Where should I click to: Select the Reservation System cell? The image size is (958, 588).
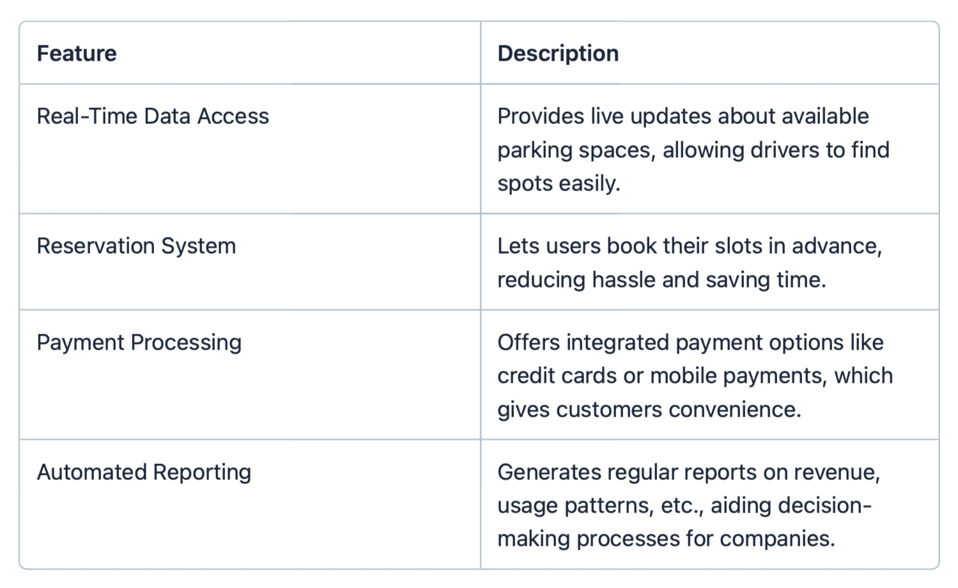(136, 246)
